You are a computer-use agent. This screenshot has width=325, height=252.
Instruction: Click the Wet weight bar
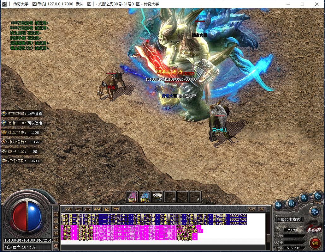click(x=294, y=243)
